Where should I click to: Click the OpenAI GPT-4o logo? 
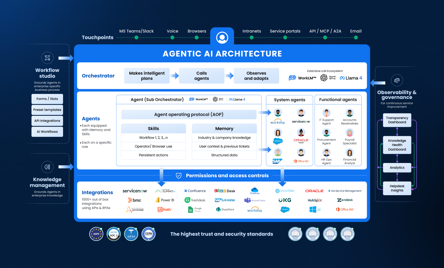click(x=324, y=78)
